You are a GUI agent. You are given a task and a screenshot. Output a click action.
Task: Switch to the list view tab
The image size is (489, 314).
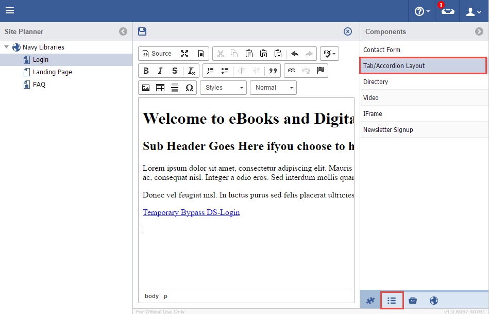tap(392, 301)
